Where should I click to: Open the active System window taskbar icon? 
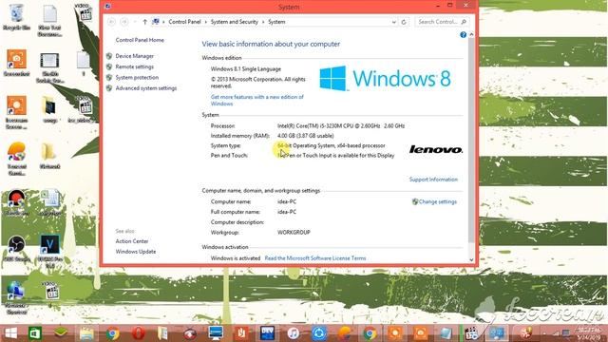(x=497, y=333)
